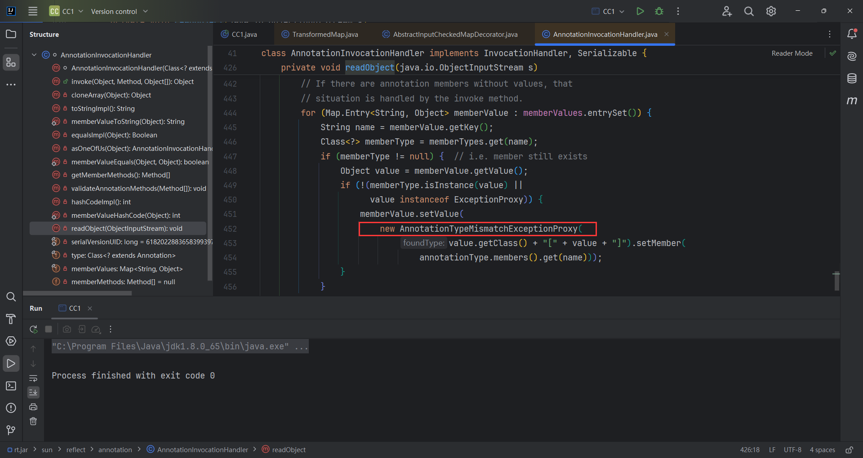The image size is (863, 458).
Task: Click caret position 426:18 in status bar
Action: coord(750,450)
